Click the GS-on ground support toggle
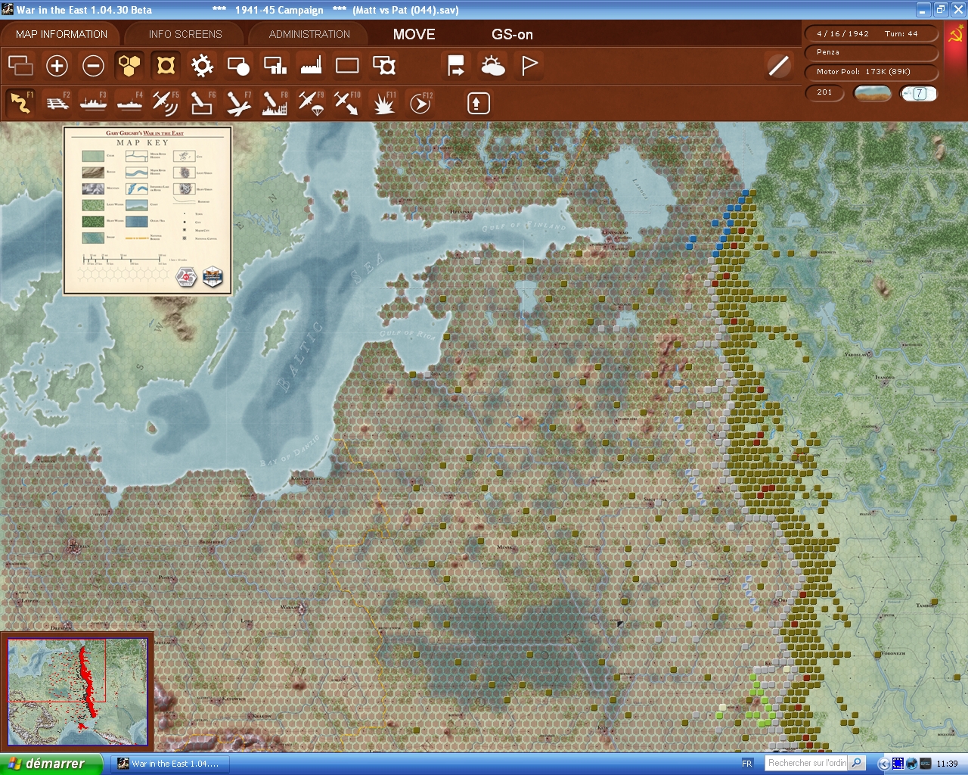This screenshot has width=968, height=775. pos(512,34)
